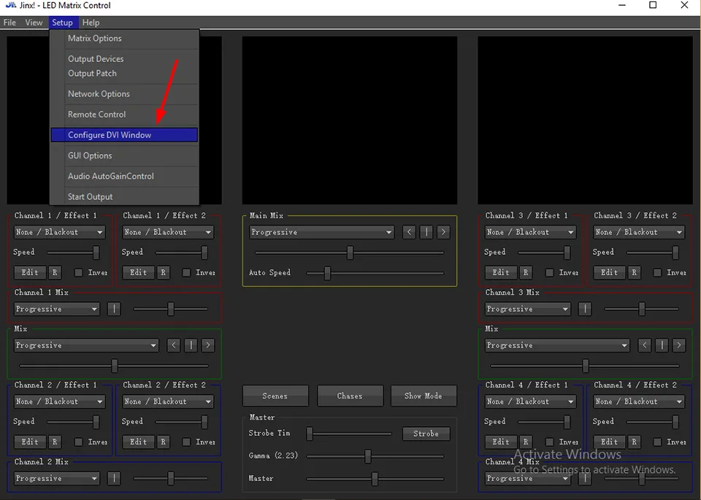Toggle Invert checkbox in Channel 4 Effect 1
This screenshot has height=500, width=701.
tap(549, 442)
